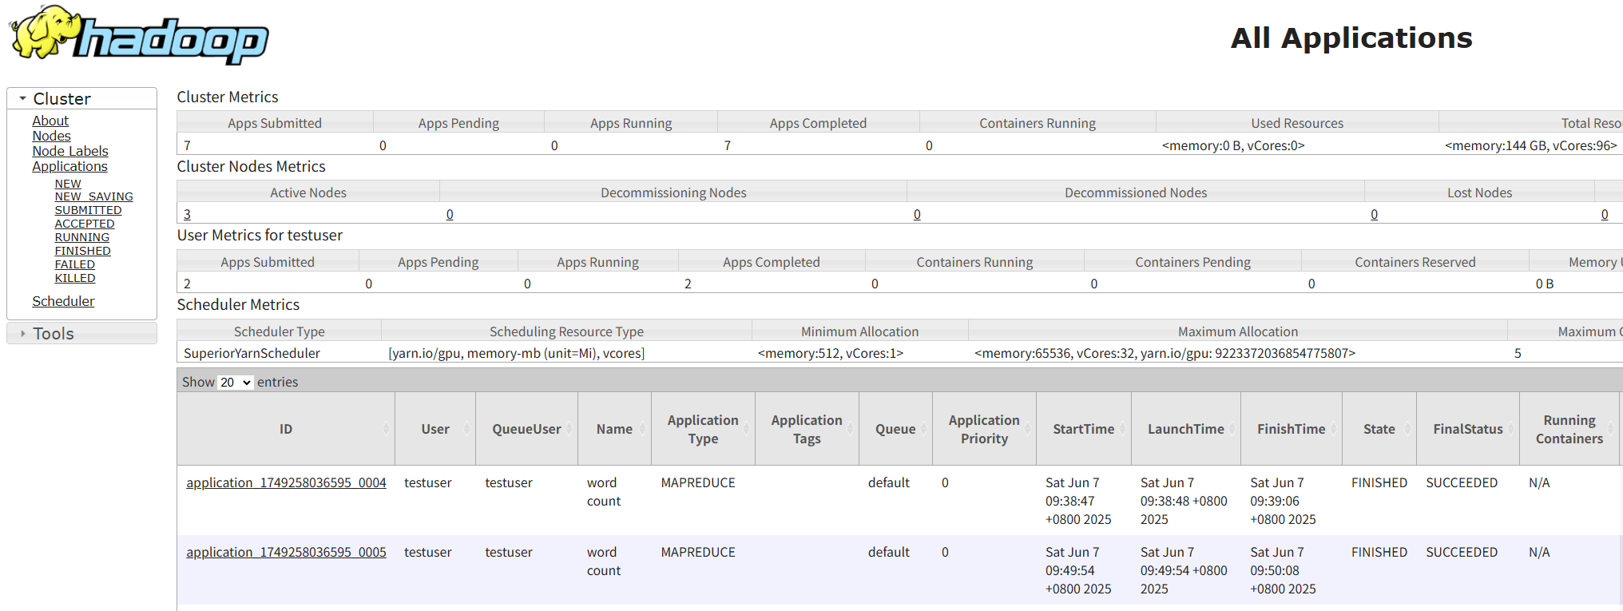The image size is (1623, 611).
Task: Collapse the Cluster section arrow
Action: [23, 98]
